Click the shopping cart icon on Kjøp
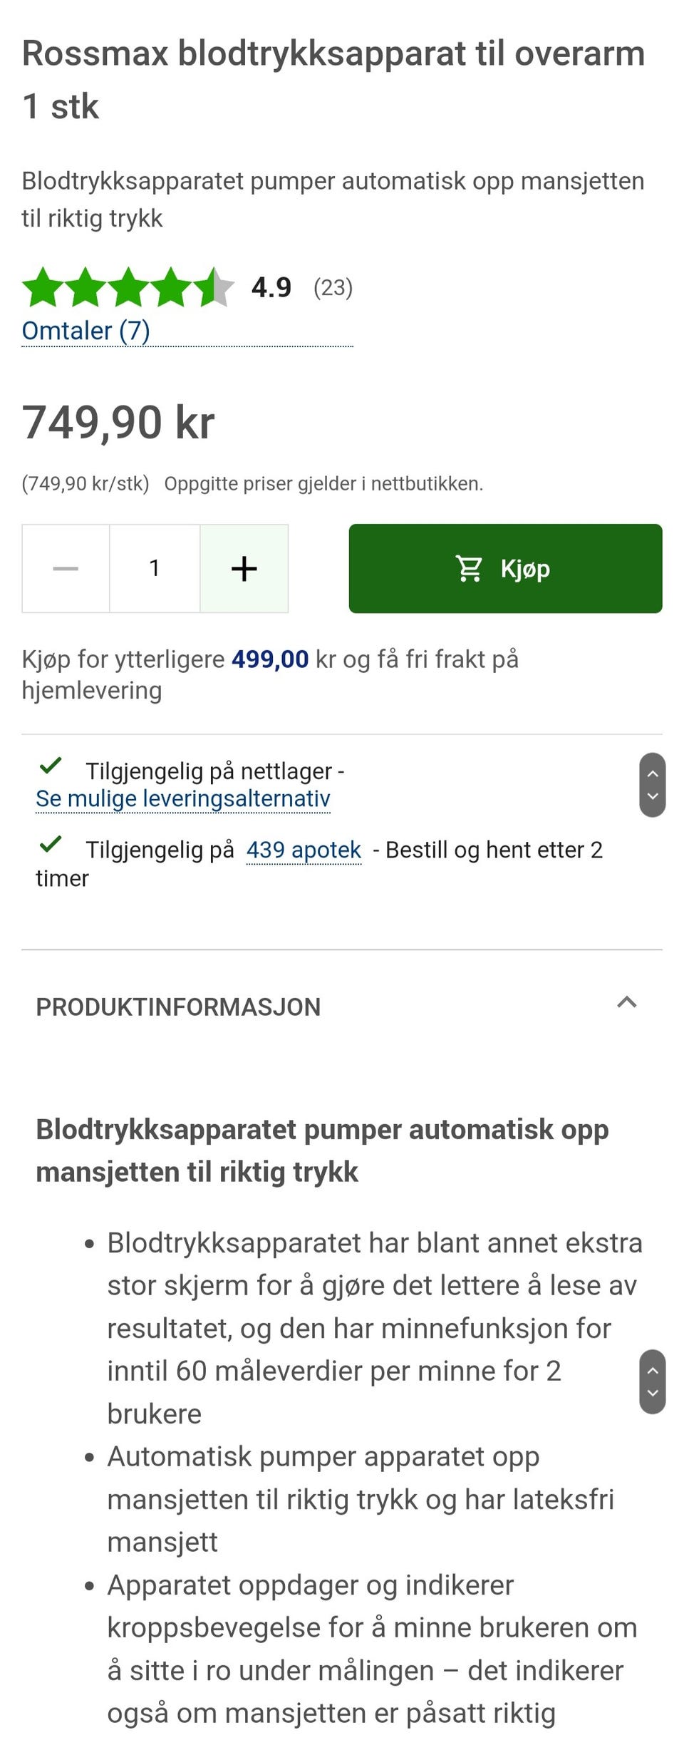 coord(469,568)
